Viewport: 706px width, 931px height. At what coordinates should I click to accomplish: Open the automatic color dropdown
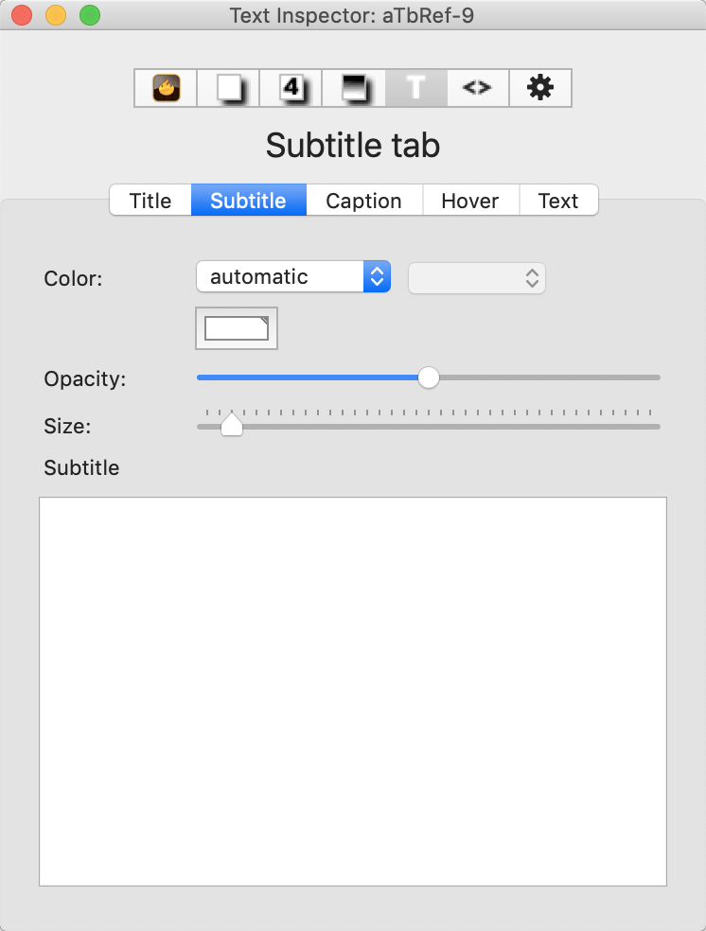[284, 277]
